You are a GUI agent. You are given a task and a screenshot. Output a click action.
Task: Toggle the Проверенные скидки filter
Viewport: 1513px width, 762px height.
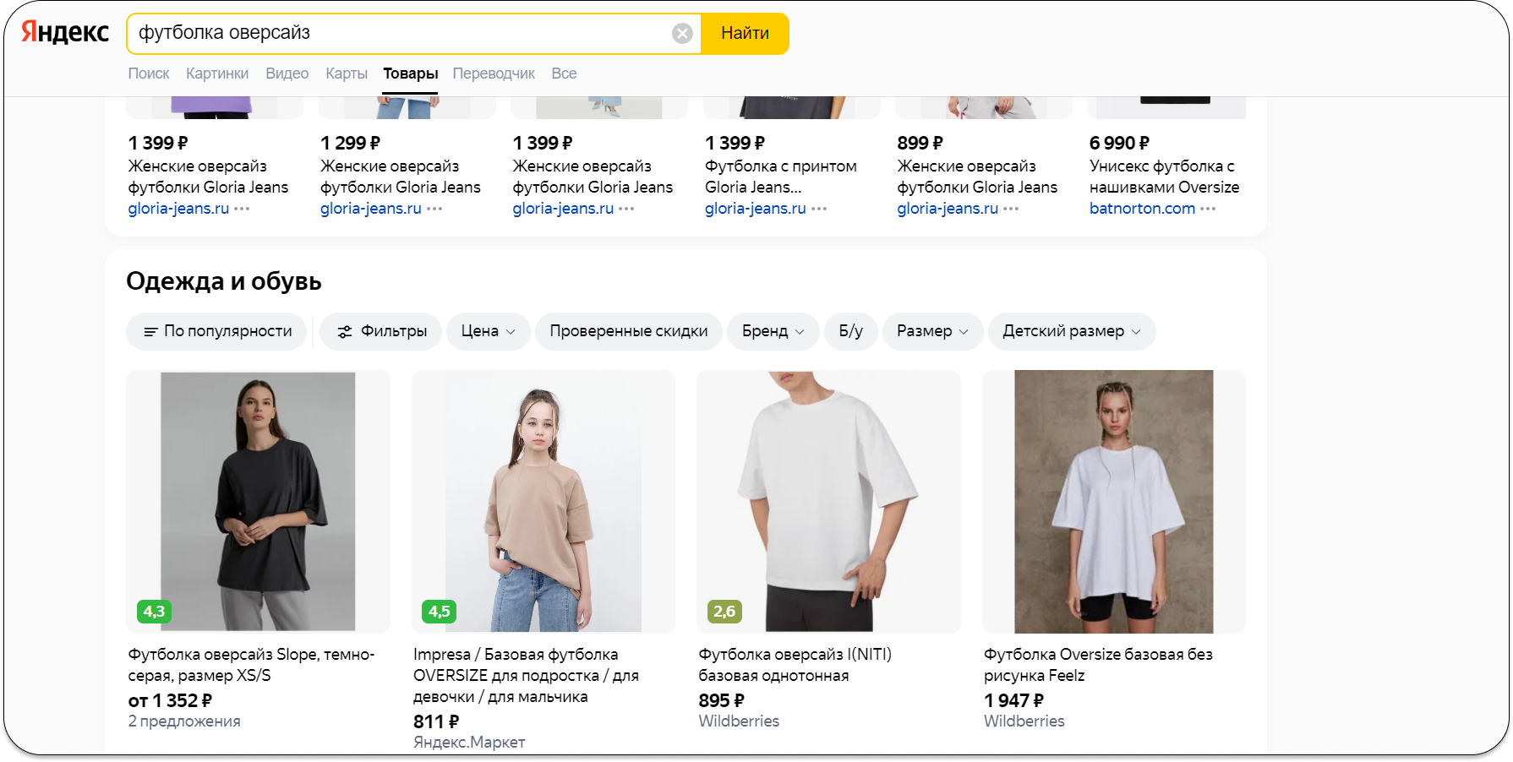628,331
